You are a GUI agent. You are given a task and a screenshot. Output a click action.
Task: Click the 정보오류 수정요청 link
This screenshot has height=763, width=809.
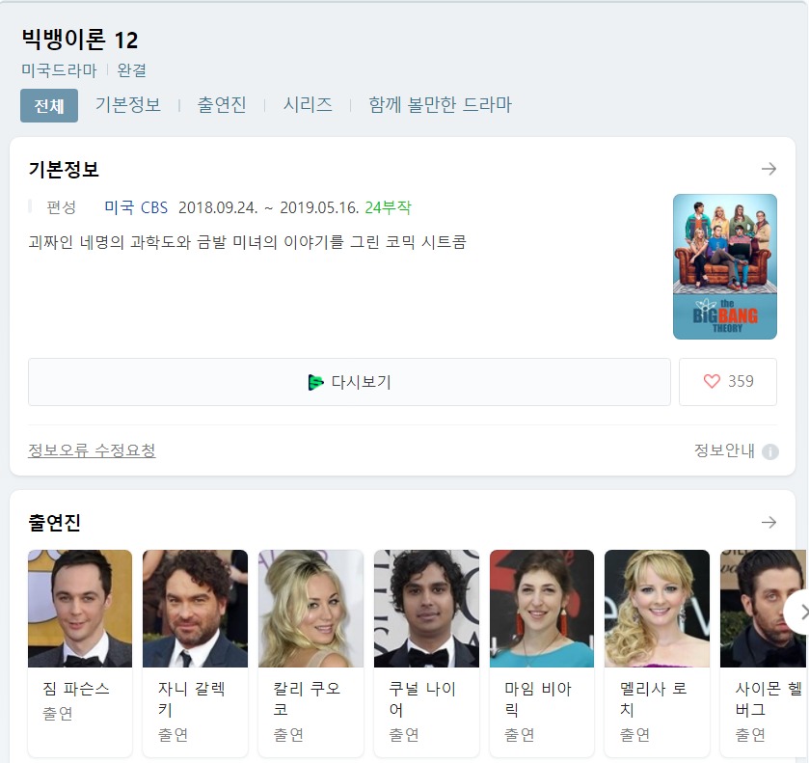point(92,450)
